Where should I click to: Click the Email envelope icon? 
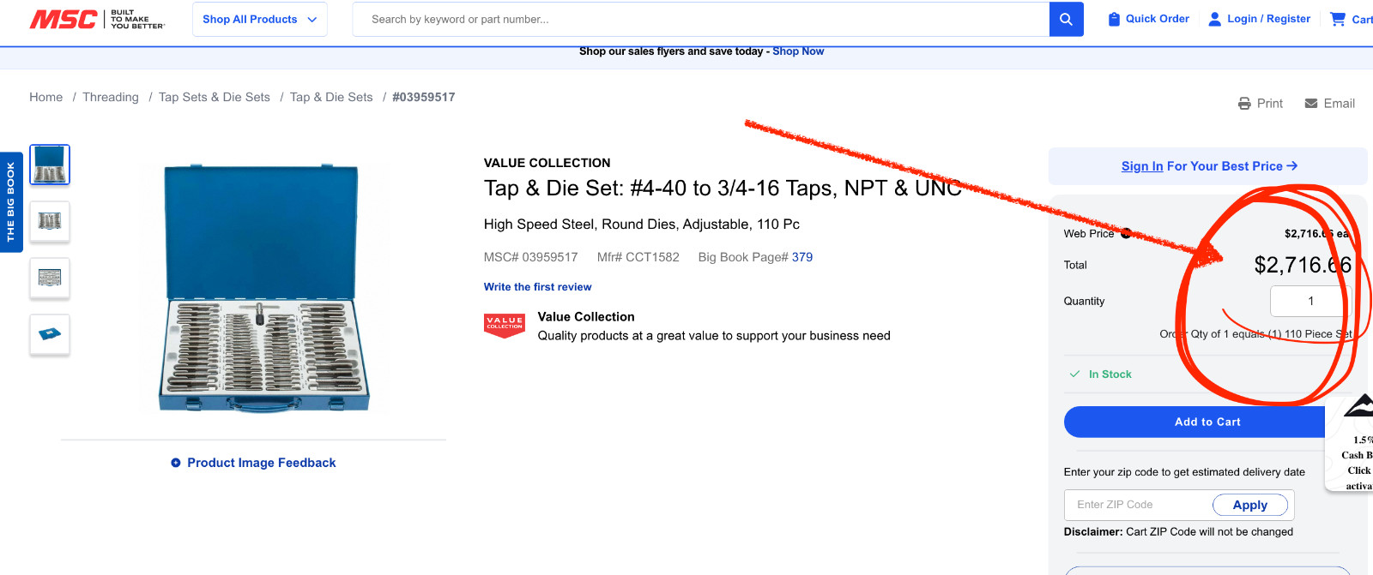coord(1311,104)
